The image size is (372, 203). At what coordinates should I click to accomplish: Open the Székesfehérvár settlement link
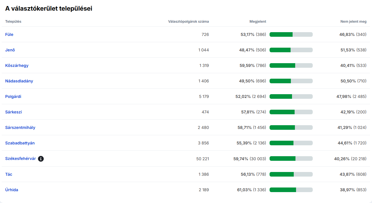click(x=20, y=158)
